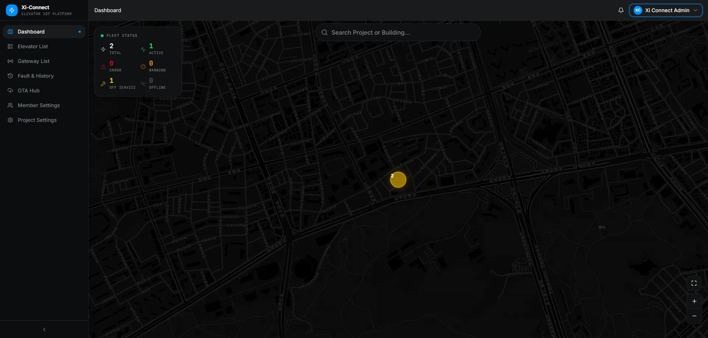Image resolution: width=708 pixels, height=338 pixels.
Task: Select the yellow cluster marker on map
Action: click(398, 180)
